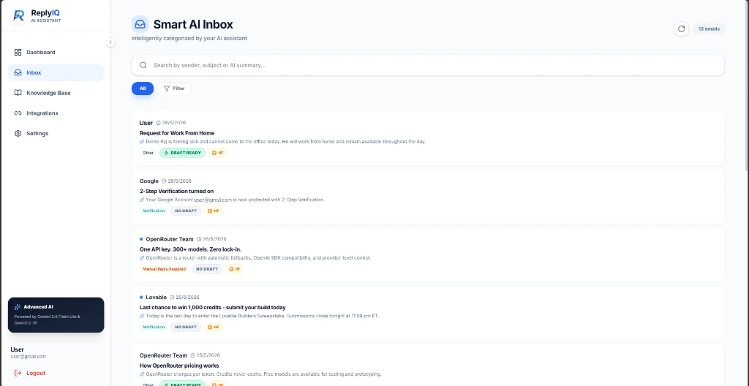Open Knowledge Base section

(56, 93)
